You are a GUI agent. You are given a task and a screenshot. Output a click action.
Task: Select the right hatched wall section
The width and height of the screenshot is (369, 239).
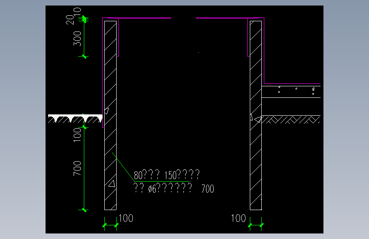tap(256, 115)
